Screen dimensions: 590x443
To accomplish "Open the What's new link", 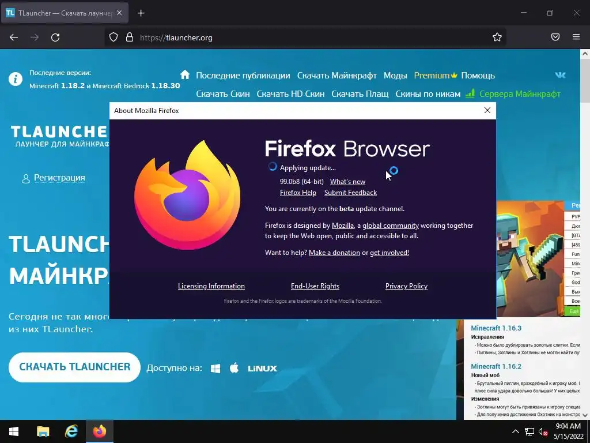I will tap(347, 182).
